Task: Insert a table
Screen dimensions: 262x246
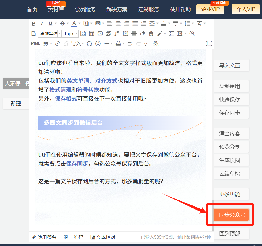Action: (92, 34)
